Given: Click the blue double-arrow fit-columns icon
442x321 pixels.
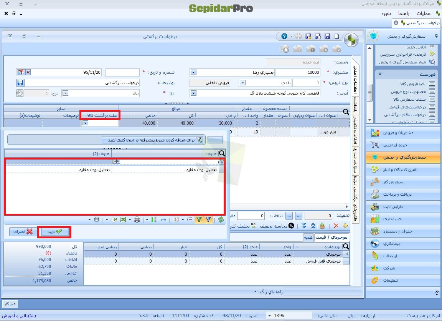Looking at the screenshot, I should coord(163,220).
